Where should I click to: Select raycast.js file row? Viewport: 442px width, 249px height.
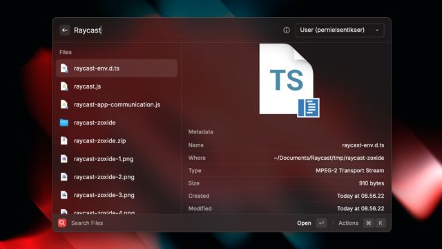[x=117, y=86]
